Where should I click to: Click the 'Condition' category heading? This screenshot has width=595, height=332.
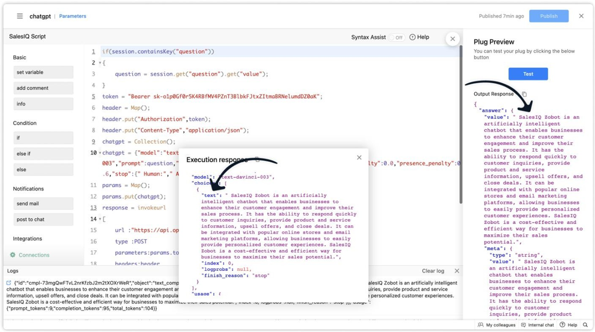[x=25, y=123]
